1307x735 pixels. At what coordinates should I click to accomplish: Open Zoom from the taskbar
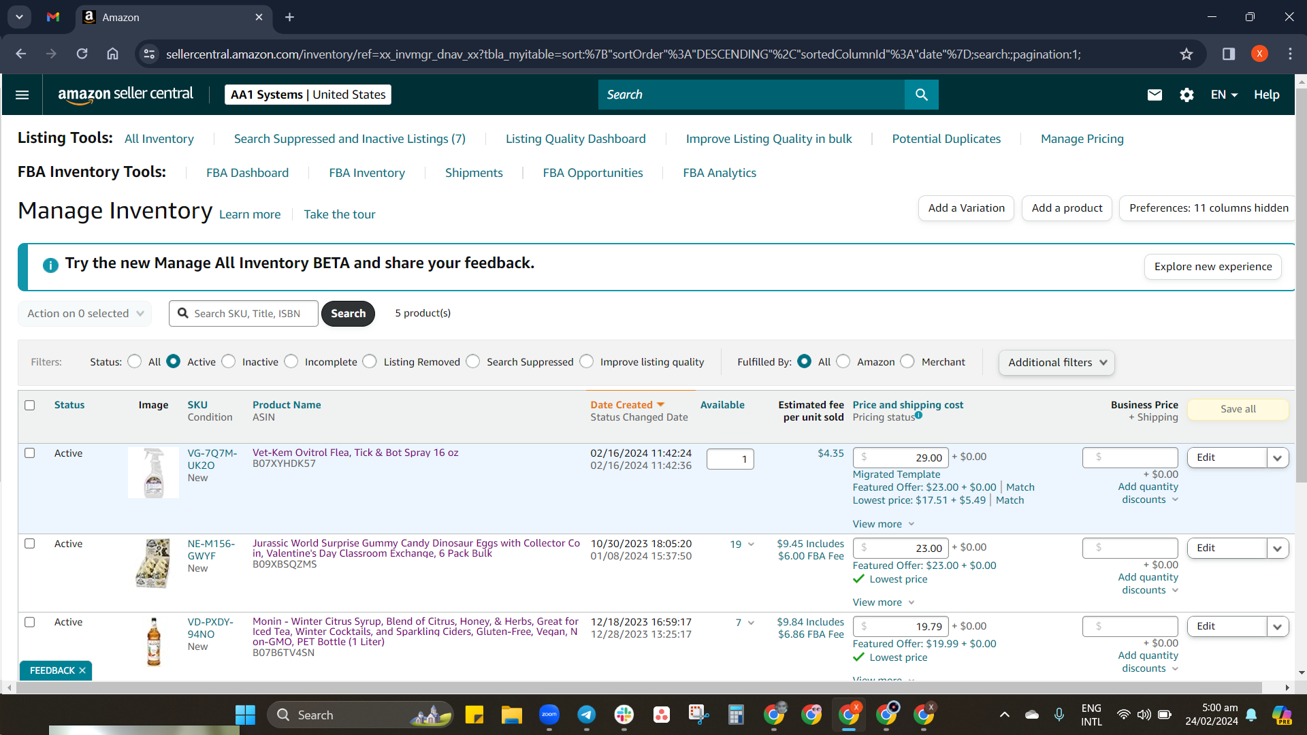549,715
